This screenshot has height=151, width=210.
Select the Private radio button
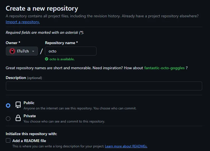point(8,119)
